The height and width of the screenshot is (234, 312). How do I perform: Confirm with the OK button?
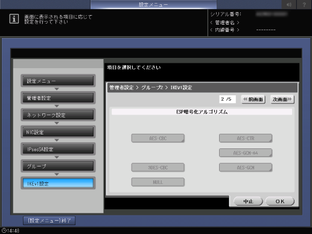[280, 201]
